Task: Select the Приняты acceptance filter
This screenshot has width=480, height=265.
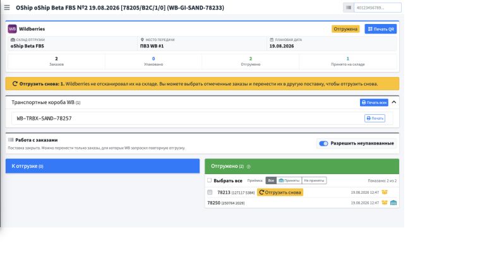Action: (x=289, y=180)
